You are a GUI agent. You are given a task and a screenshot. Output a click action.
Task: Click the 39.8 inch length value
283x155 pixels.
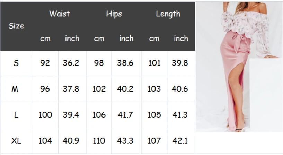[180, 63]
